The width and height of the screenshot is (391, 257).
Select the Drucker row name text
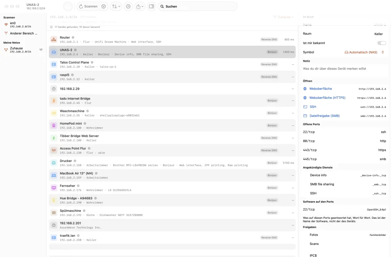pyautogui.click(x=66, y=161)
